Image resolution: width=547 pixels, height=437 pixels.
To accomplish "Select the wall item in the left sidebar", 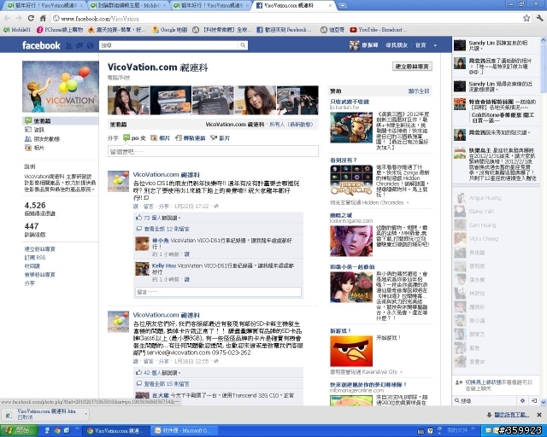I will [x=61, y=120].
